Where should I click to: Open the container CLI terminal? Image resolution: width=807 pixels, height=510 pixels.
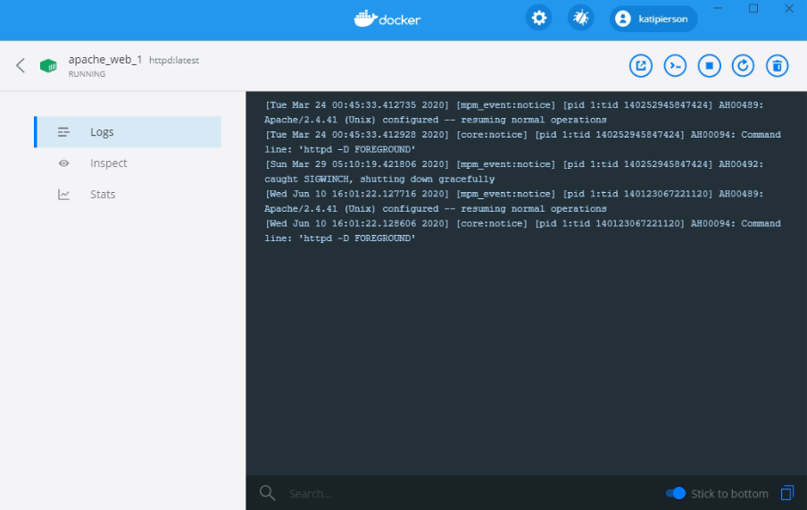(x=676, y=65)
